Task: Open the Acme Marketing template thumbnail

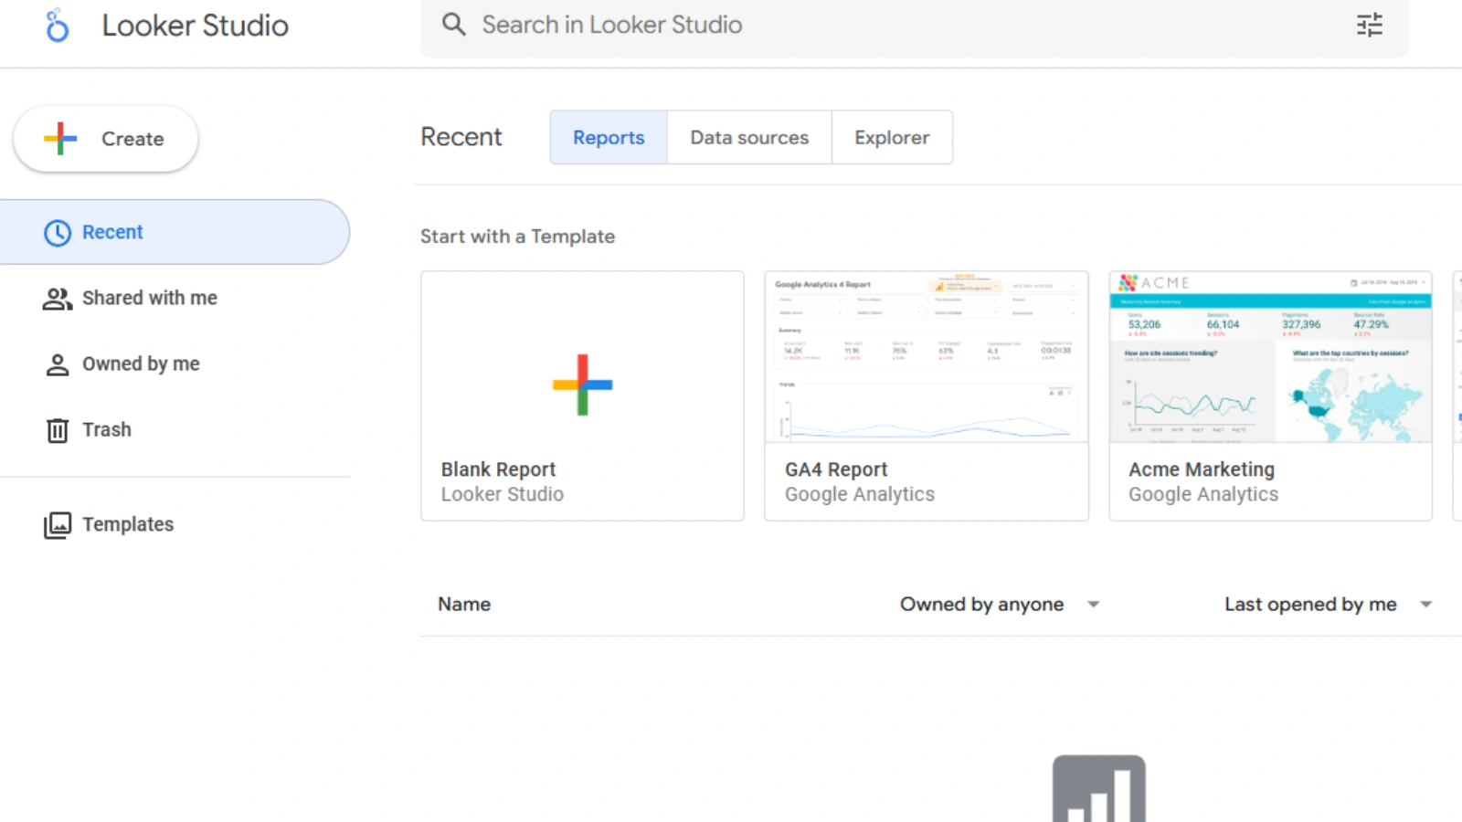Action: [1270, 358]
